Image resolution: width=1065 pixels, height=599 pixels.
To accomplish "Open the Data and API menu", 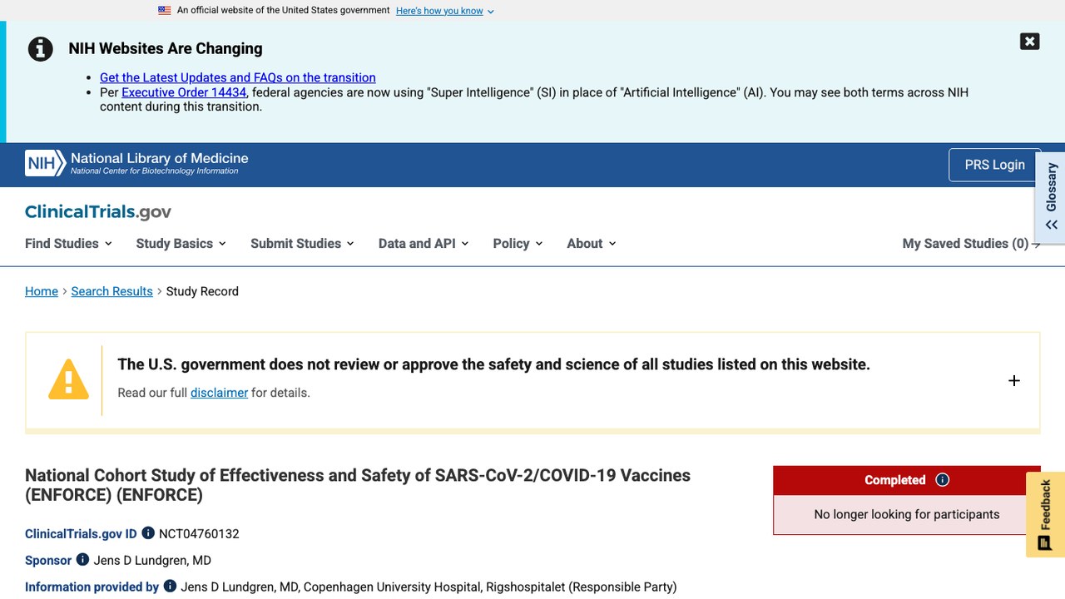I will (x=424, y=243).
